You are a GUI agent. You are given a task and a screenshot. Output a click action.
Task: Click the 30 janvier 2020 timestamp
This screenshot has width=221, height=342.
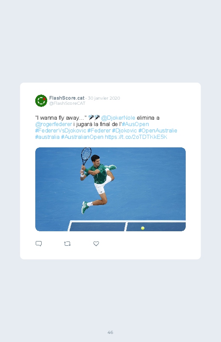click(104, 98)
